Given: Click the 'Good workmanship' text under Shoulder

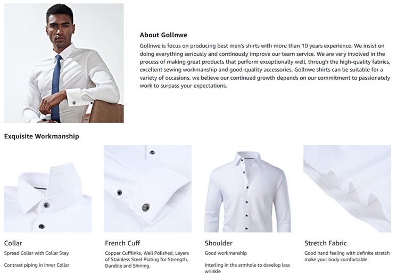Looking at the screenshot, I should click(226, 253).
